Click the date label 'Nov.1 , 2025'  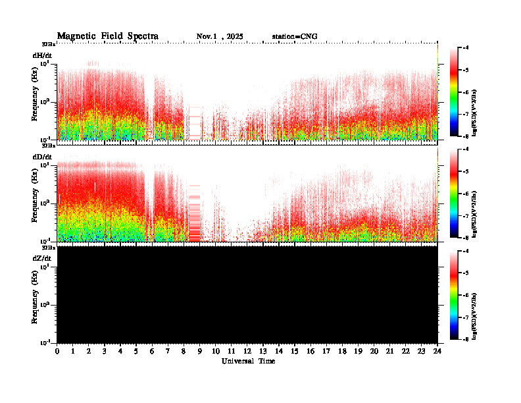click(x=220, y=37)
